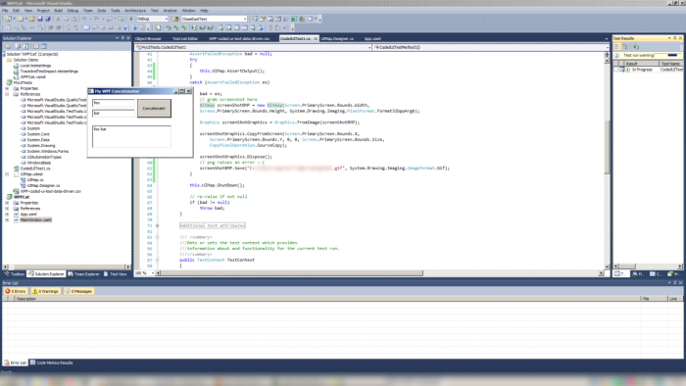Toggle the 0 Errors filter button
The width and height of the screenshot is (686, 386).
tap(16, 291)
